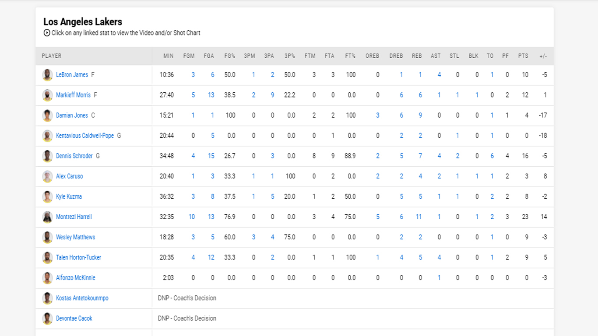Click Kostas Antetokounmpo's DNP - Coach's Decision text

(x=187, y=298)
